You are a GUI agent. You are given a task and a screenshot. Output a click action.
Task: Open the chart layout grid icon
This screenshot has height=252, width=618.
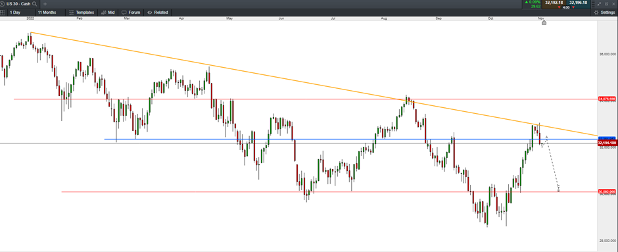tap(3, 13)
